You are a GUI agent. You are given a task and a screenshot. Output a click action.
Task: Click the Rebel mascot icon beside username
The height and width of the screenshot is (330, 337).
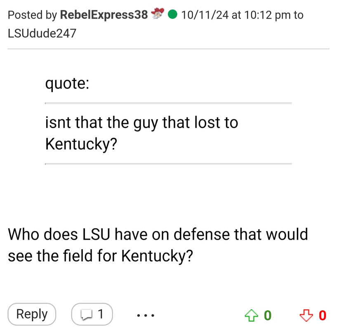pos(158,13)
